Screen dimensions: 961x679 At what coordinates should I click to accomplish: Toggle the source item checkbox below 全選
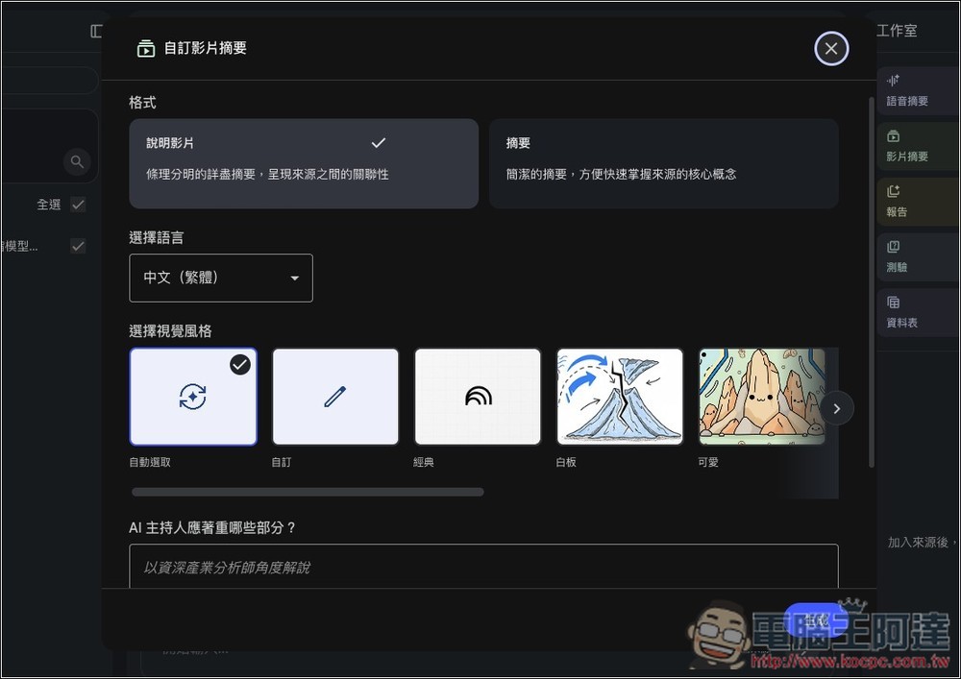(78, 246)
